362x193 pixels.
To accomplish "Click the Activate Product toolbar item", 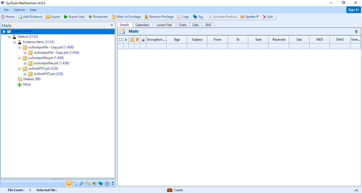I will [223, 17].
